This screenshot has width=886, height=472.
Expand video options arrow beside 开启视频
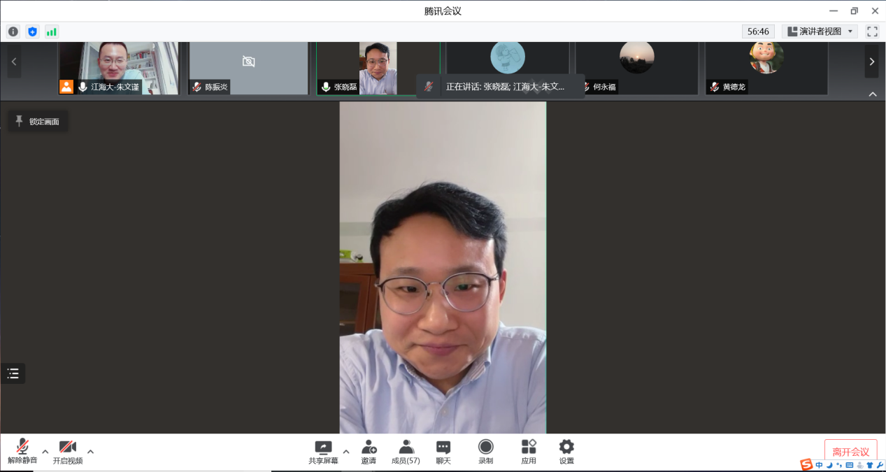coord(90,451)
